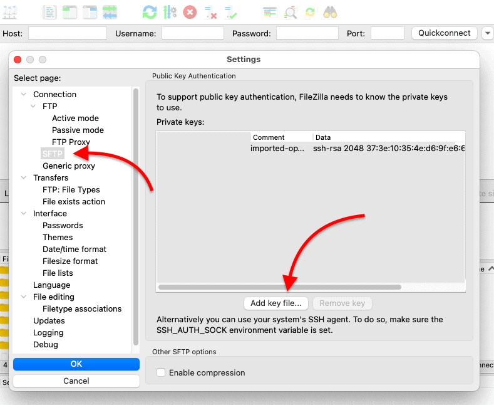Viewport: 494px width, 405px height.
Task: Focus the Username input field
Action: (x=193, y=33)
